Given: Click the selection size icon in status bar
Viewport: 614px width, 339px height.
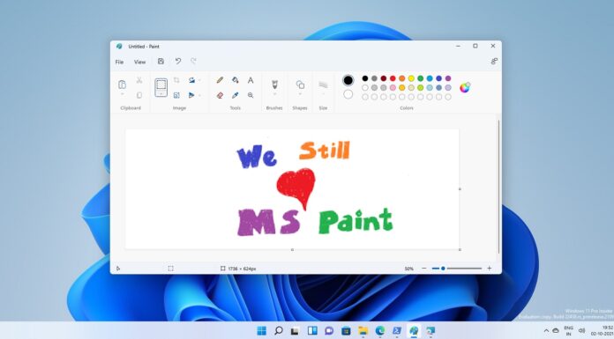Looking at the screenshot, I should (x=171, y=269).
